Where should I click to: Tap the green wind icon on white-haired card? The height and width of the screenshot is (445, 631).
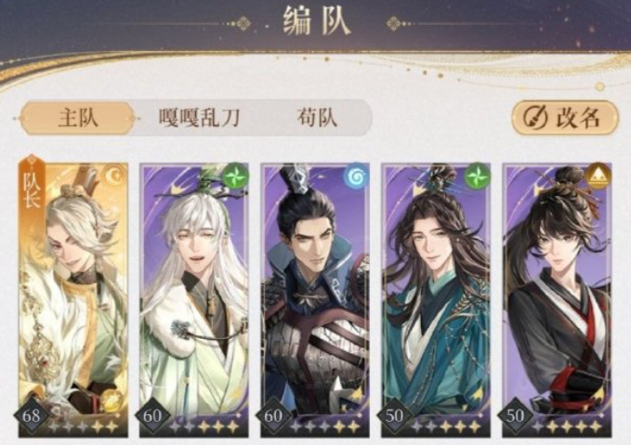(236, 176)
